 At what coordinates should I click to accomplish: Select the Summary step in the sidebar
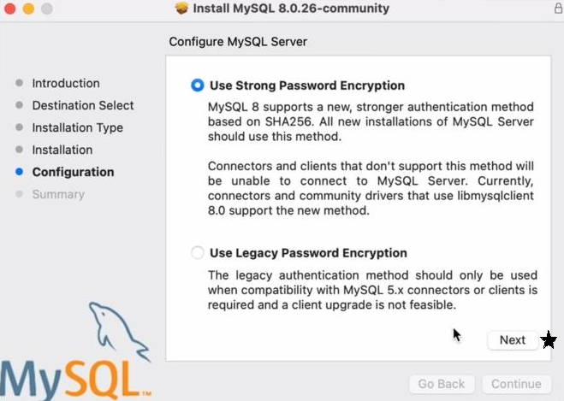coord(58,194)
